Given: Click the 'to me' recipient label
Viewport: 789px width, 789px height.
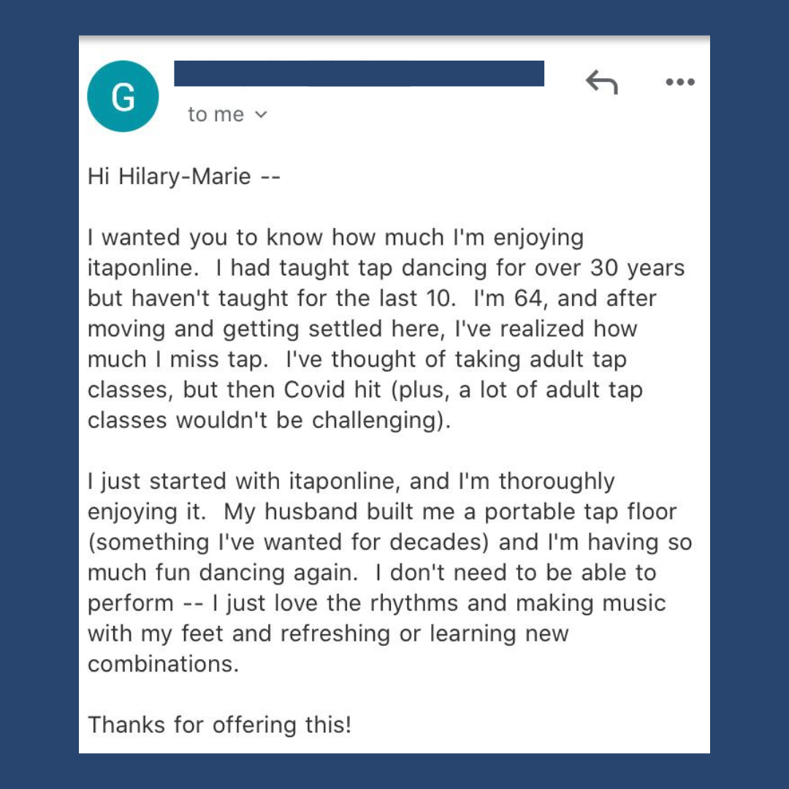Looking at the screenshot, I should click(216, 115).
